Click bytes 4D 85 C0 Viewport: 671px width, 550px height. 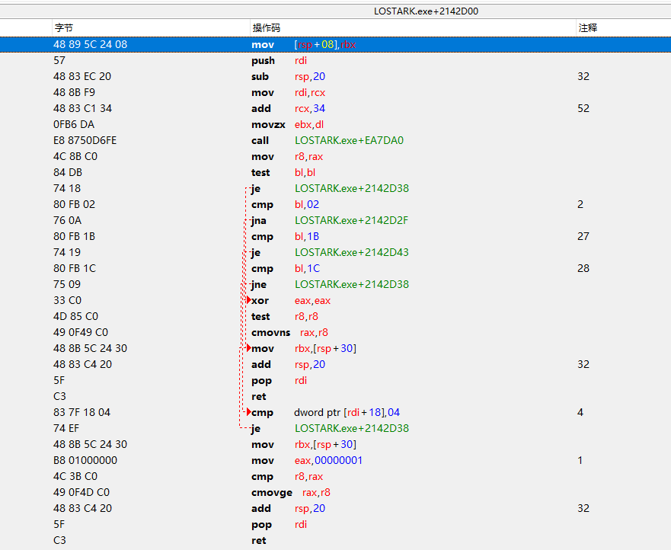(x=75, y=316)
